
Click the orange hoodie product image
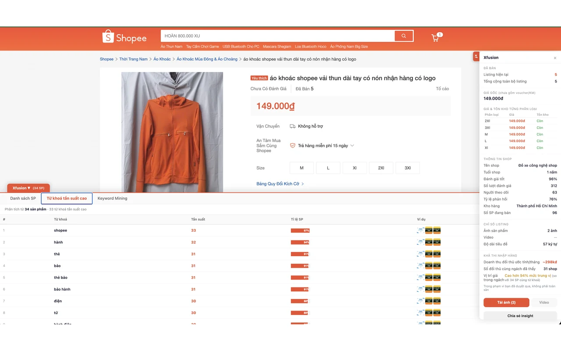point(172,132)
